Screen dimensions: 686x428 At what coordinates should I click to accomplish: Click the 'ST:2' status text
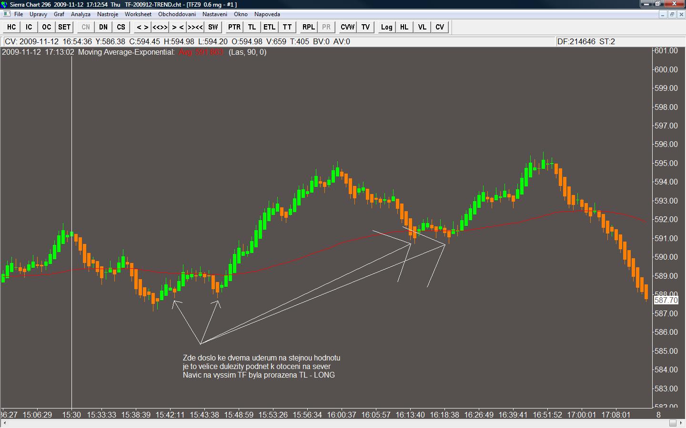607,42
